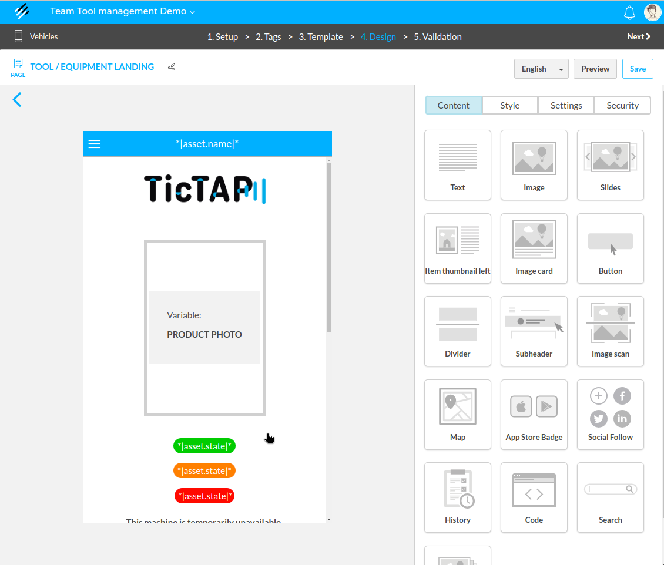Select step 4. Design
Viewport: 664px width, 565px height.
coord(378,37)
